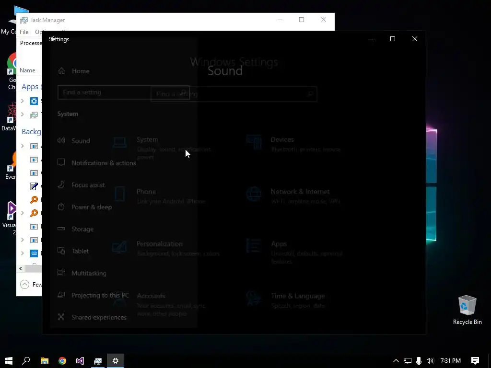Switch to Processes tab in Task Manager
This screenshot has width=491, height=368.
[31, 43]
